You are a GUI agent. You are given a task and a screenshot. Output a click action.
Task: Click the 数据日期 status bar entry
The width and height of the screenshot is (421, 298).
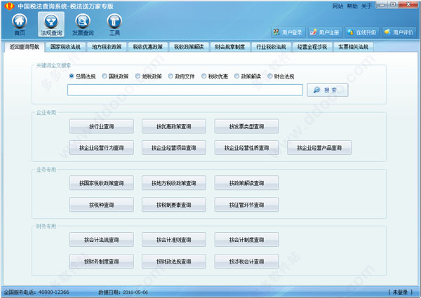pos(123,292)
